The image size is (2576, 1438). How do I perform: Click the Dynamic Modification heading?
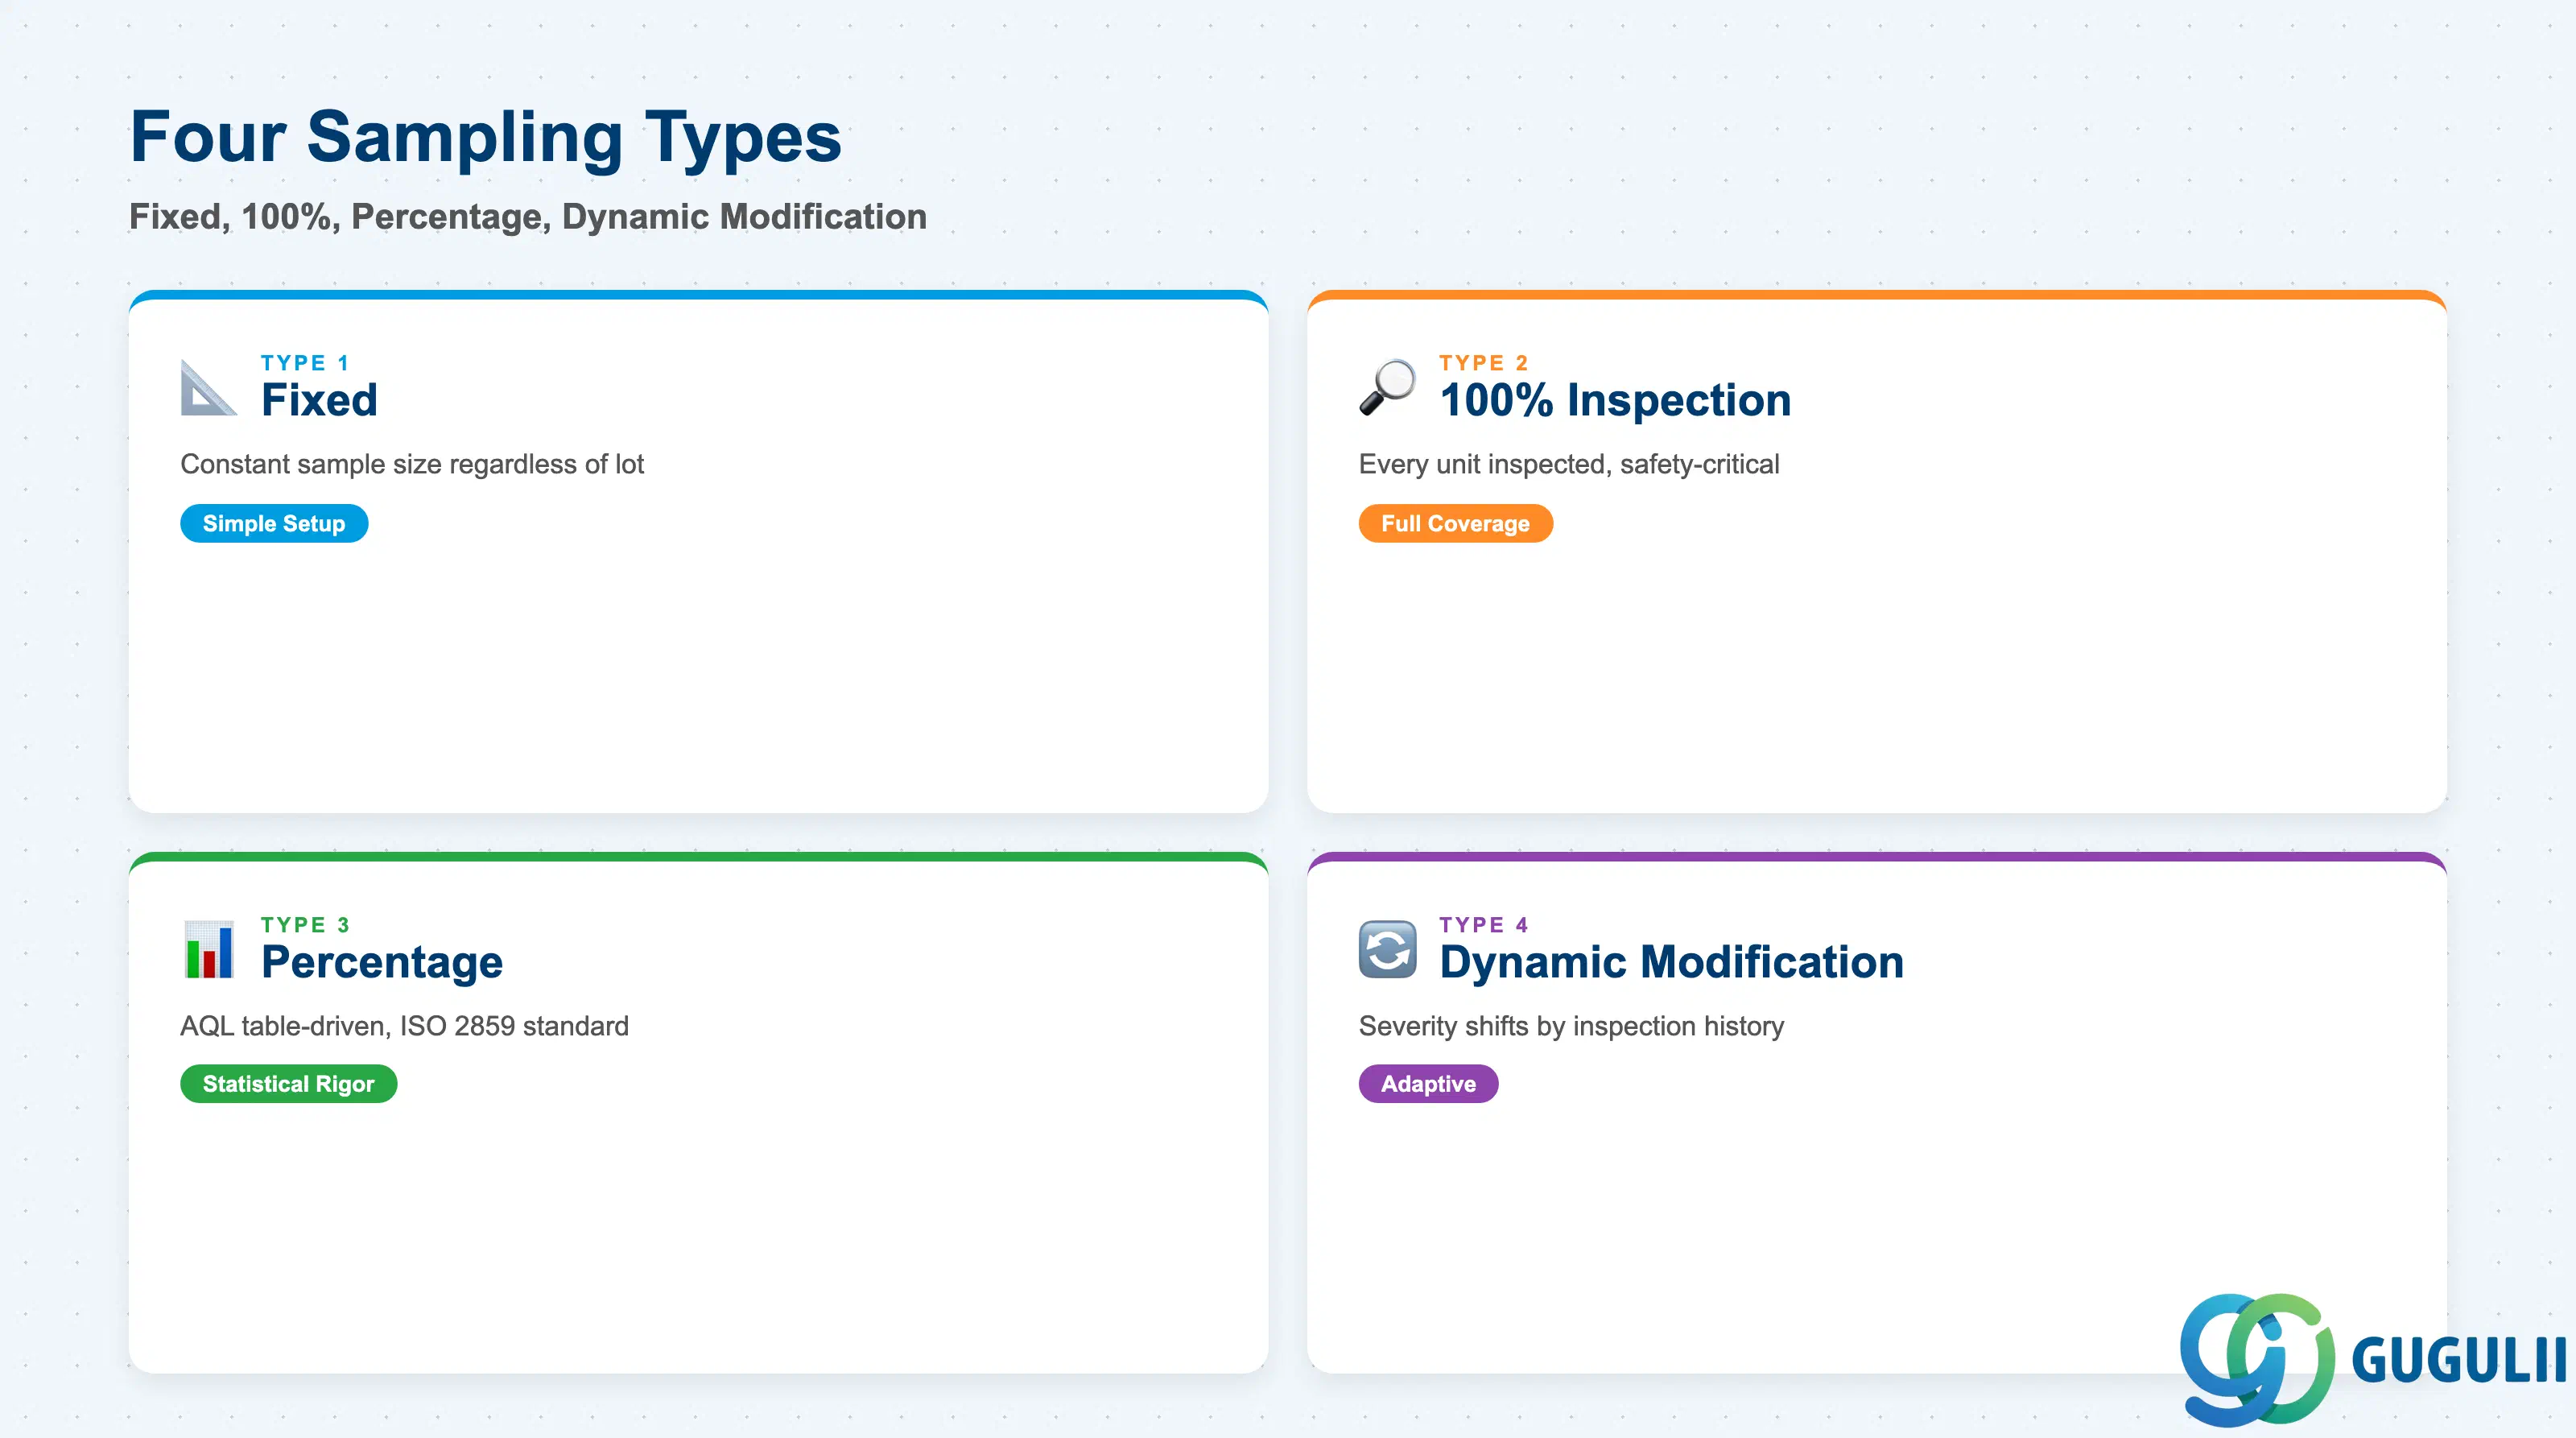(1672, 963)
